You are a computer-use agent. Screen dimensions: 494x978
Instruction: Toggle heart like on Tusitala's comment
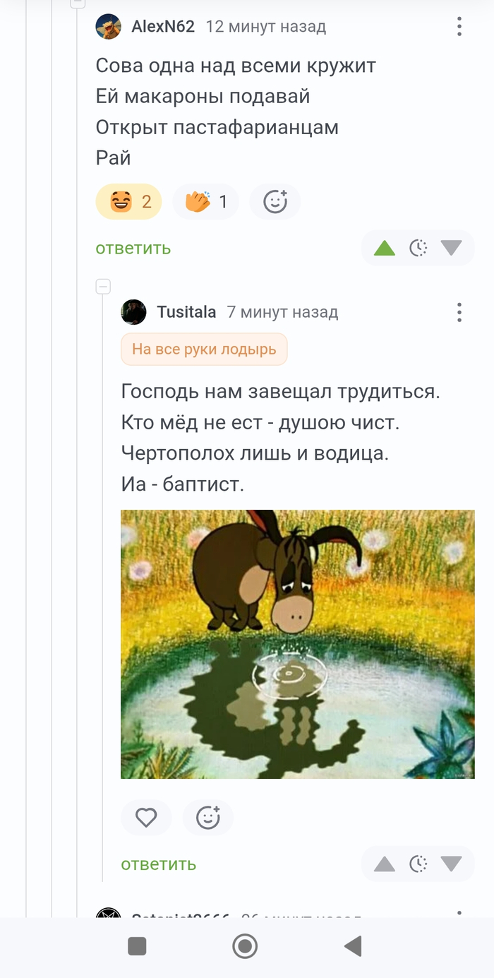[x=146, y=818]
